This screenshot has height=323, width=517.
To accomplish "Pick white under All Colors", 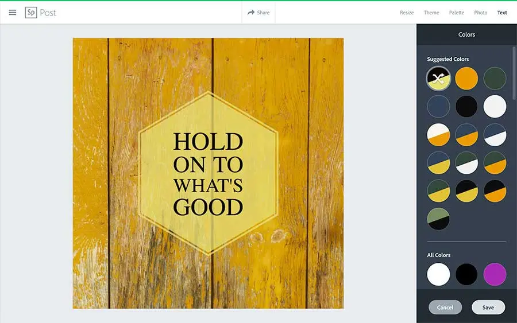I will click(438, 274).
